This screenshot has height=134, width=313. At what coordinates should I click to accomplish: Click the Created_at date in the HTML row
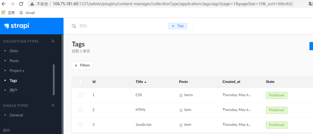[237, 110]
